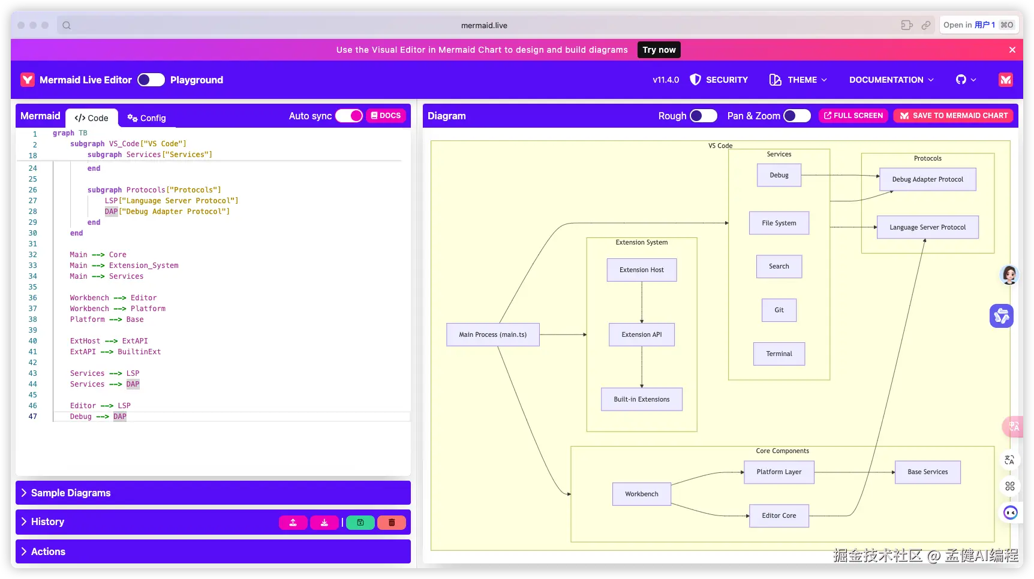Image resolution: width=1034 pixels, height=579 pixels.
Task: Click the 'Platform Layer' diagram node
Action: pyautogui.click(x=779, y=472)
